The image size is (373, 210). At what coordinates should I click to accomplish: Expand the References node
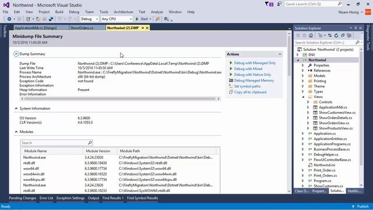click(x=303, y=71)
